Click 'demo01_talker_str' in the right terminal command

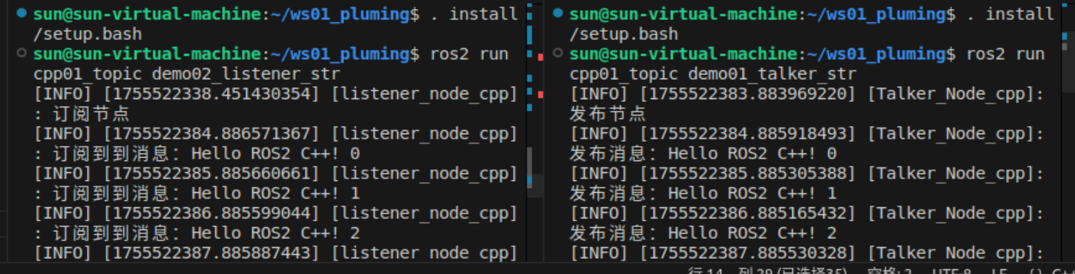tap(772, 74)
